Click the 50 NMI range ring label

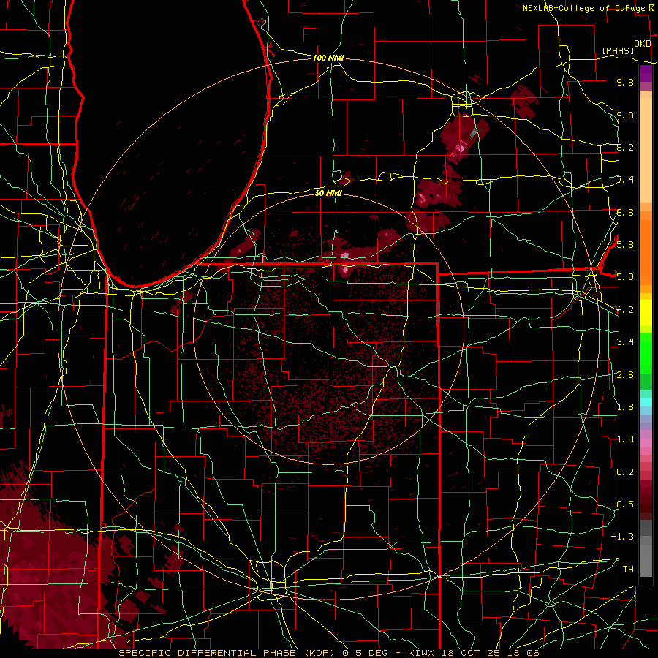(x=328, y=193)
